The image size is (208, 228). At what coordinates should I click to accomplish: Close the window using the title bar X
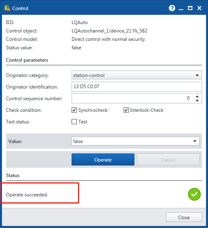(x=199, y=8)
